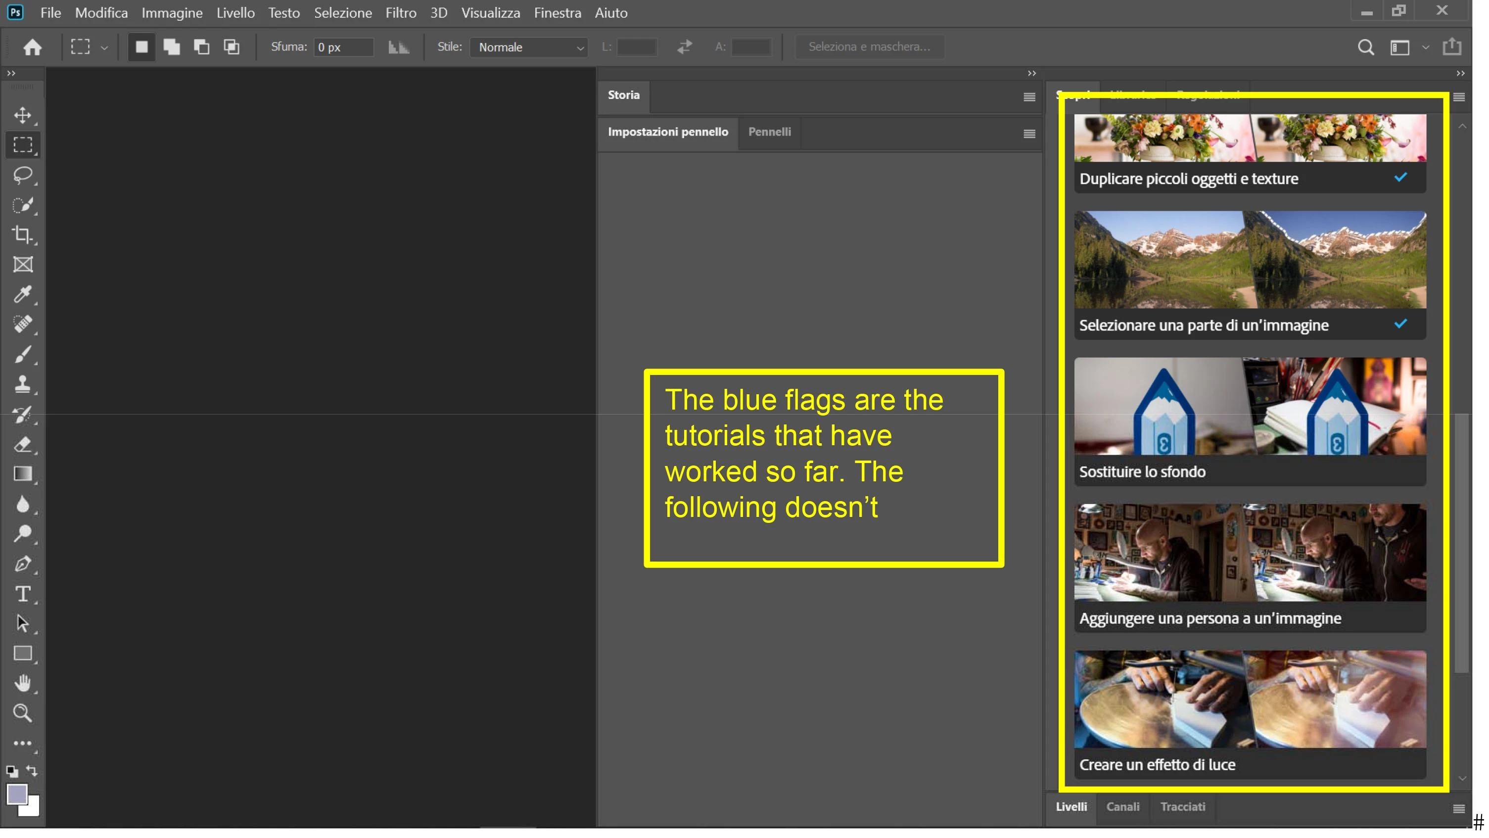Open the Filtro menu
The image size is (1489, 838).
[x=401, y=13]
